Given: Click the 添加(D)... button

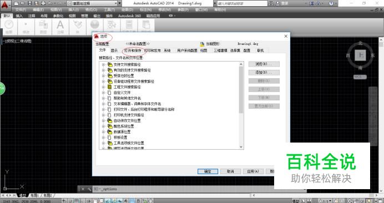Looking at the screenshot, I should [x=264, y=73].
